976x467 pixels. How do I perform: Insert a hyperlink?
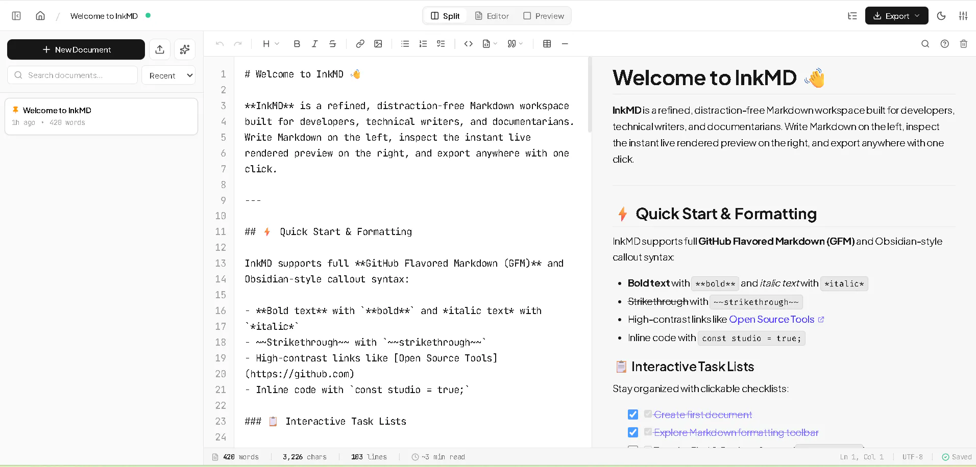pyautogui.click(x=360, y=44)
